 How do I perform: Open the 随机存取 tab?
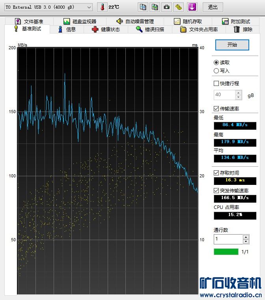pos(188,21)
